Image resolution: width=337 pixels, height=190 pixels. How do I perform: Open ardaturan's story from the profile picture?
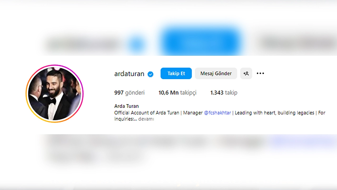54,94
